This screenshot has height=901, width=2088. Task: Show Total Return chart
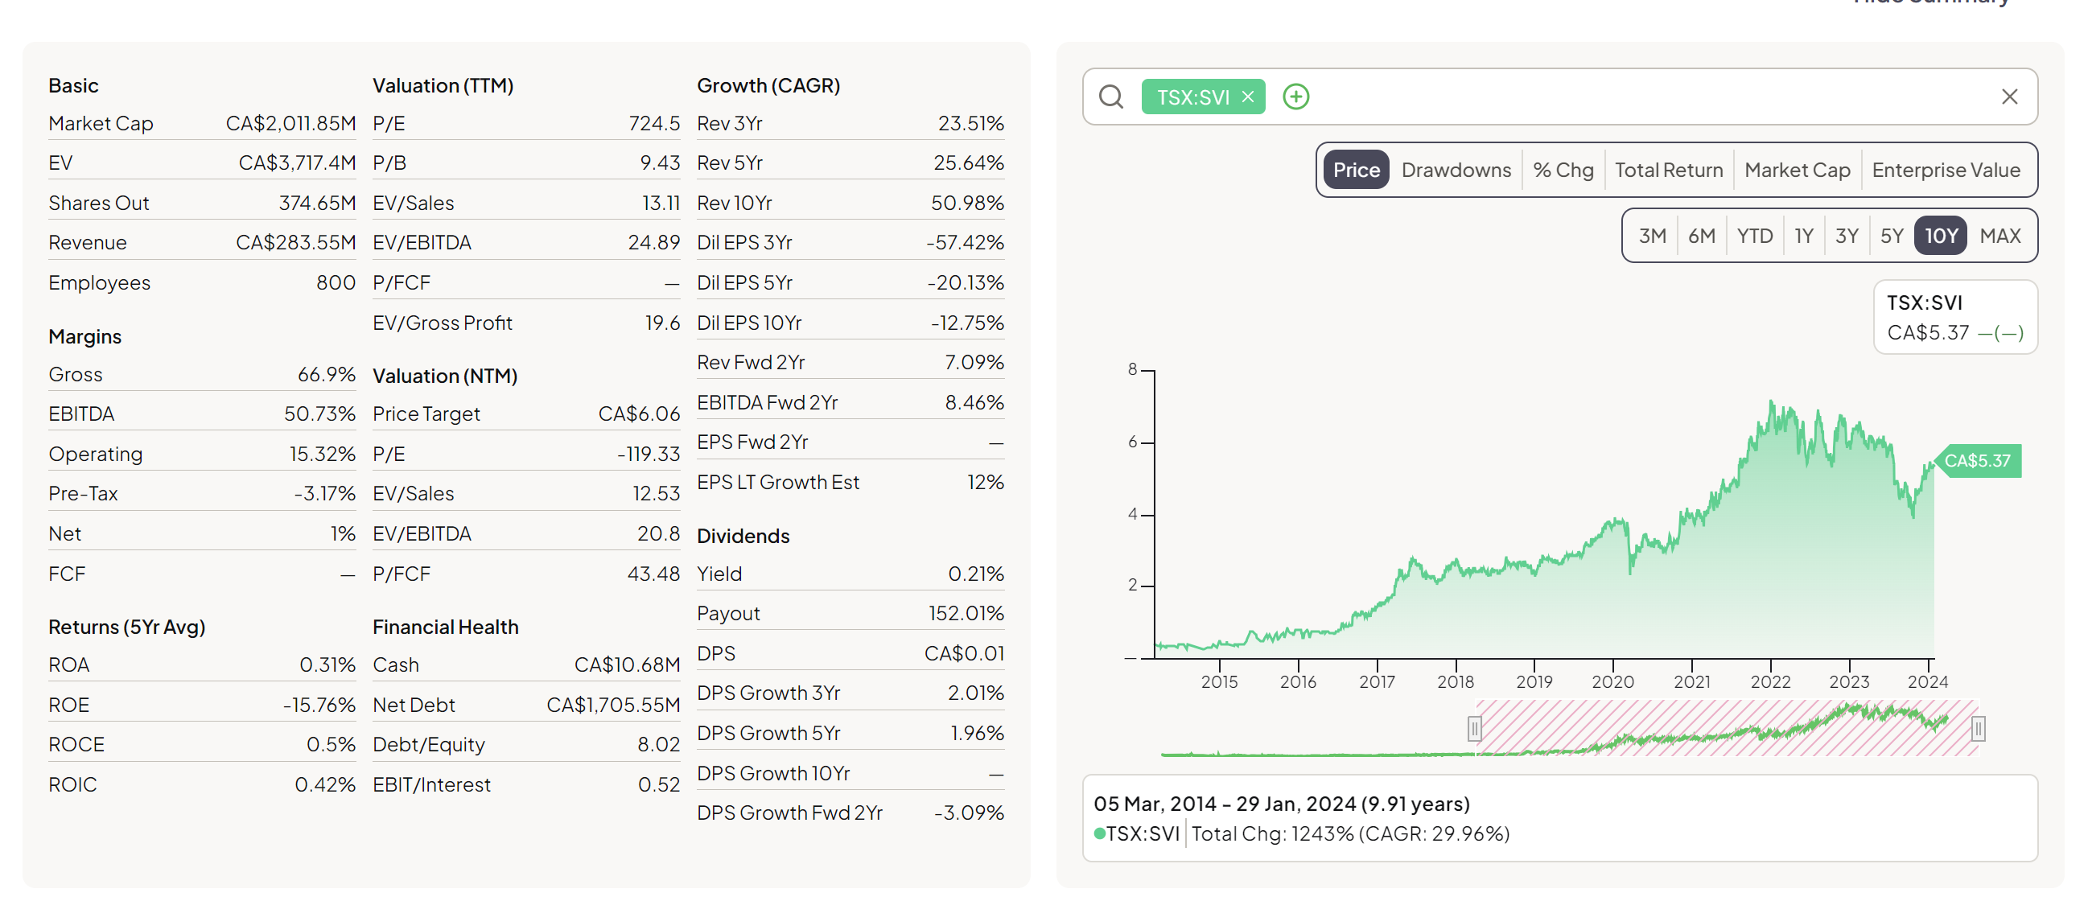point(1668,171)
